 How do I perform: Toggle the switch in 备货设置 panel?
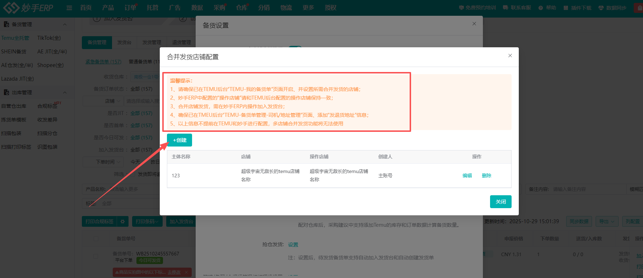pyautogui.click(x=295, y=47)
